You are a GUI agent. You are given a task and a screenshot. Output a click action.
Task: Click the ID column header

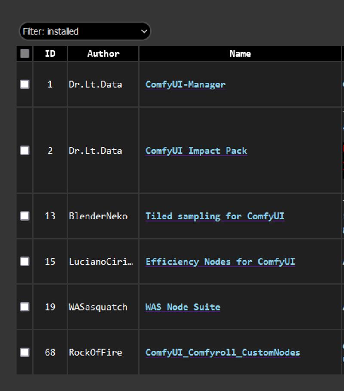50,54
